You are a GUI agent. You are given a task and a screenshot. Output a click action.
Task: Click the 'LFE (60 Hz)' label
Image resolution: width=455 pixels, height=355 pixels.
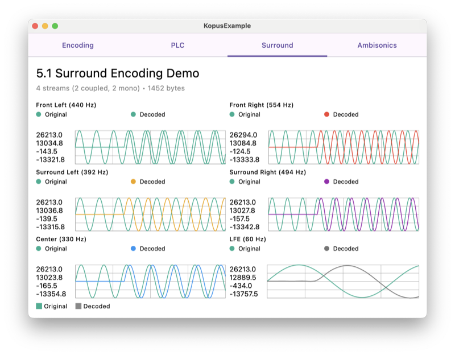tap(247, 239)
